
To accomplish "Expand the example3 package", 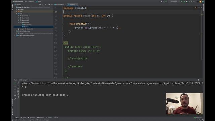I will (x=19, y=20).
